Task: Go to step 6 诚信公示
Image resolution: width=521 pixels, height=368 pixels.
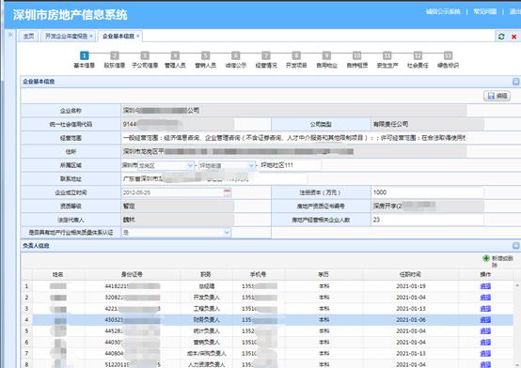Action: click(236, 60)
